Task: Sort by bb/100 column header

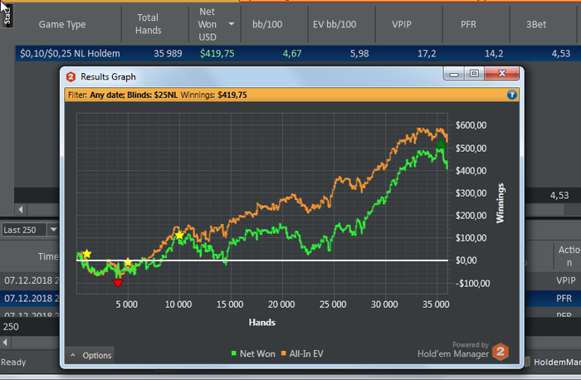Action: 267,24
